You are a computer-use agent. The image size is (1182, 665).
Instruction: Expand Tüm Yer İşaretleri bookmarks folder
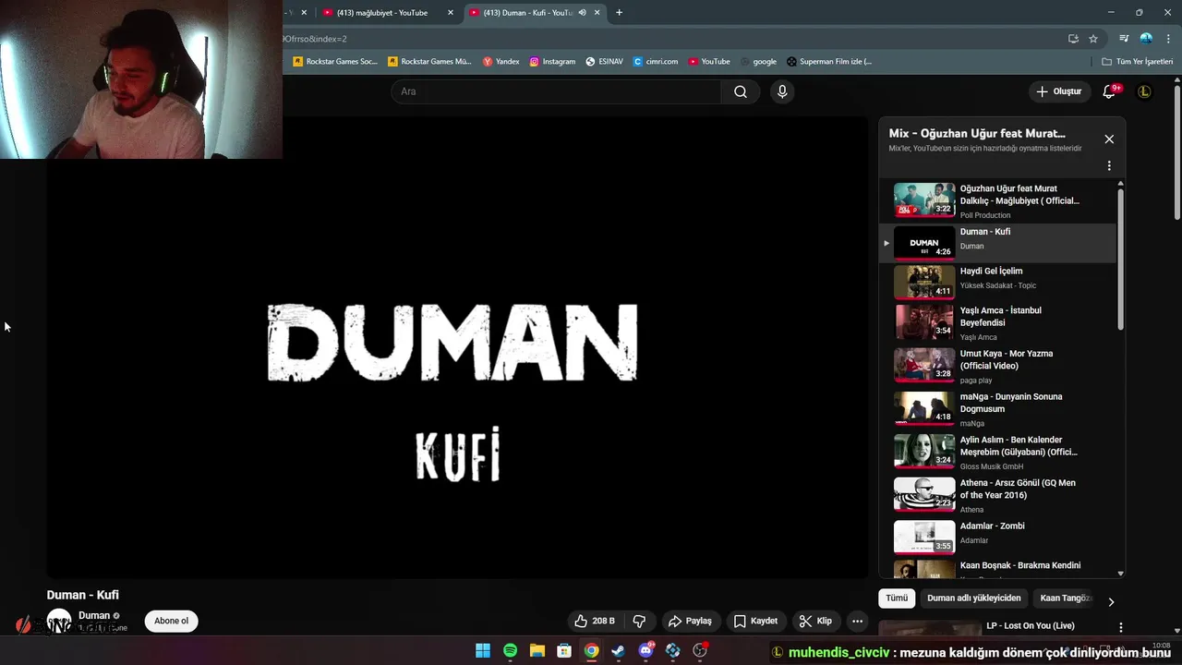point(1137,61)
